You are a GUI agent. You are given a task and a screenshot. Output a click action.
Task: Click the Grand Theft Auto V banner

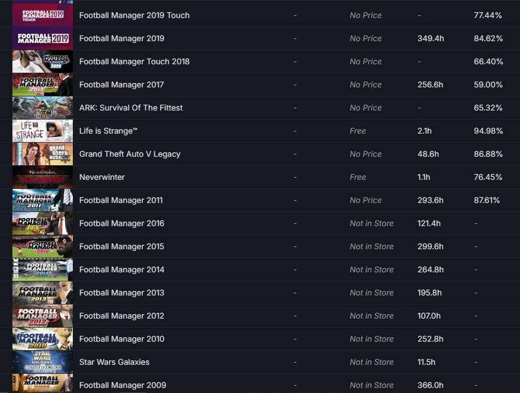pyautogui.click(x=42, y=154)
